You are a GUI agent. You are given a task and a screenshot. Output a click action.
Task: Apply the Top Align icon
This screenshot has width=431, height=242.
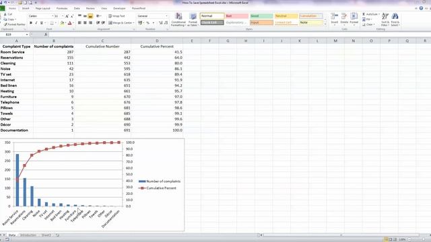79,16
